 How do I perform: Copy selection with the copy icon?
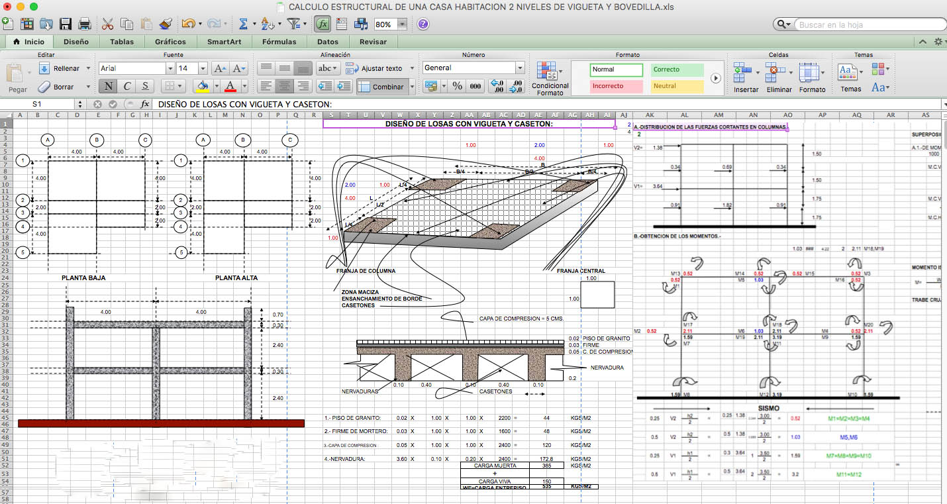coord(127,24)
